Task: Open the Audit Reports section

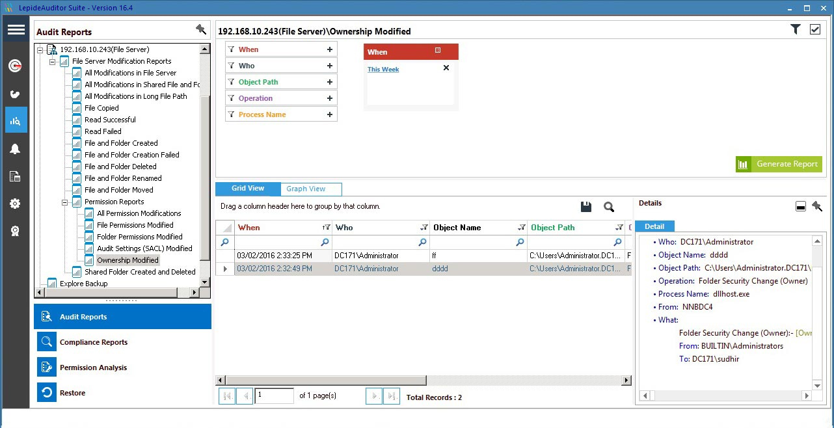Action: coord(123,317)
